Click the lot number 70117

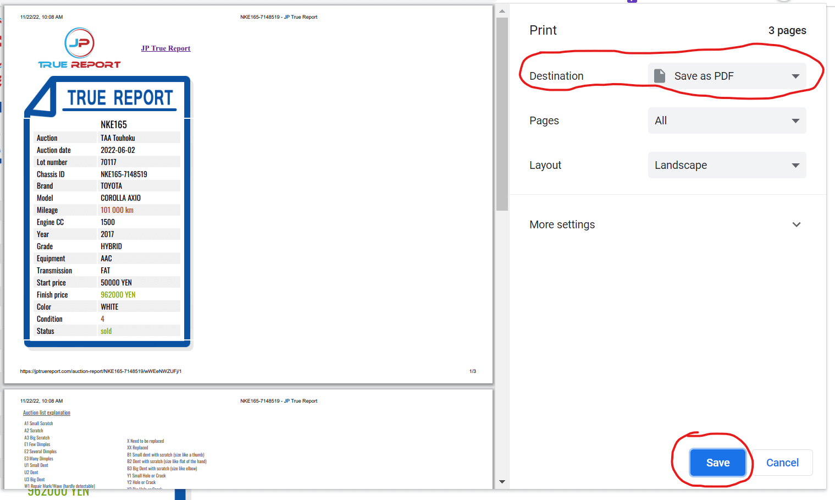pos(108,162)
